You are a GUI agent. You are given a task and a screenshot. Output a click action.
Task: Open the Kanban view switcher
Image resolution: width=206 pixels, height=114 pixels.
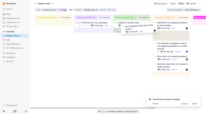click(x=191, y=4)
